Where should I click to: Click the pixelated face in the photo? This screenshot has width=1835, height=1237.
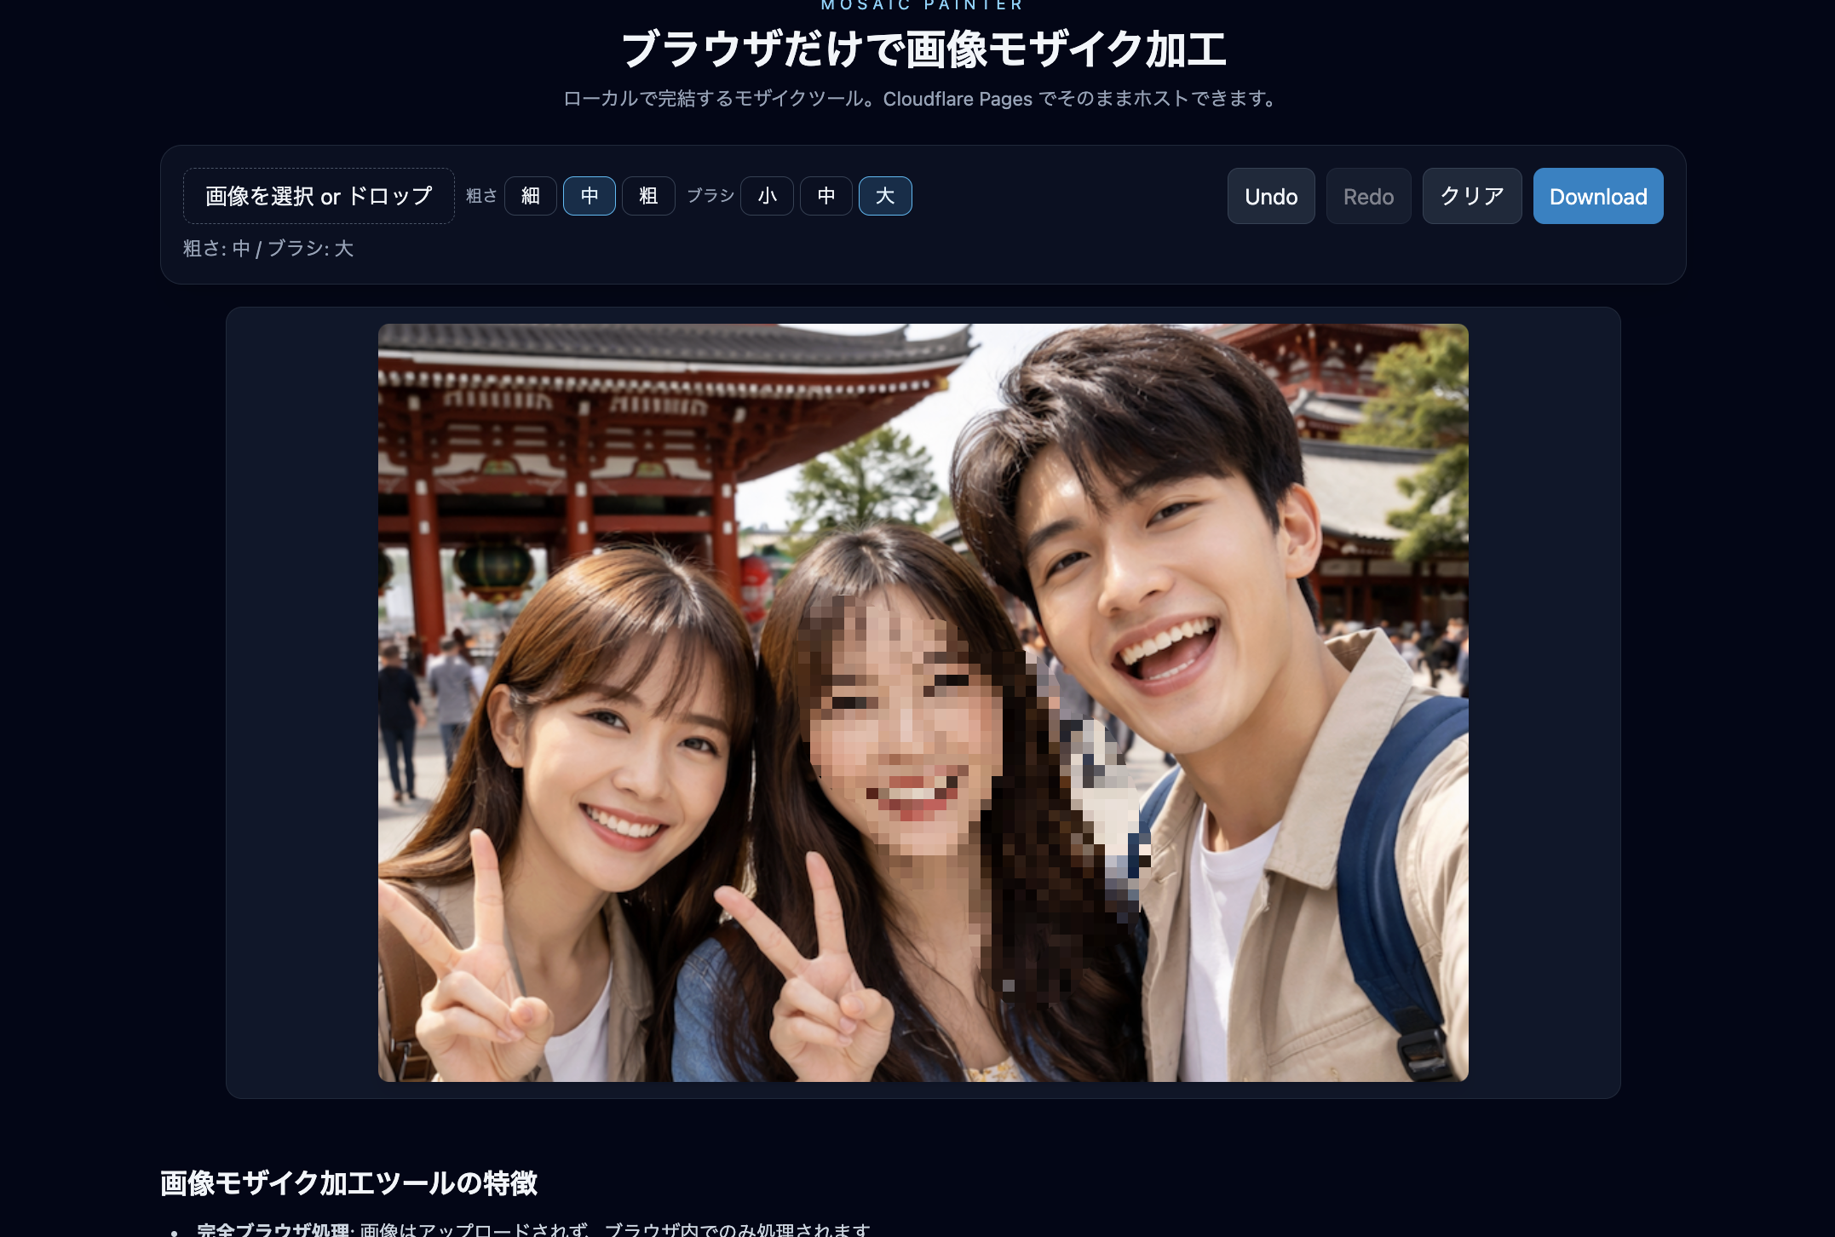[903, 733]
